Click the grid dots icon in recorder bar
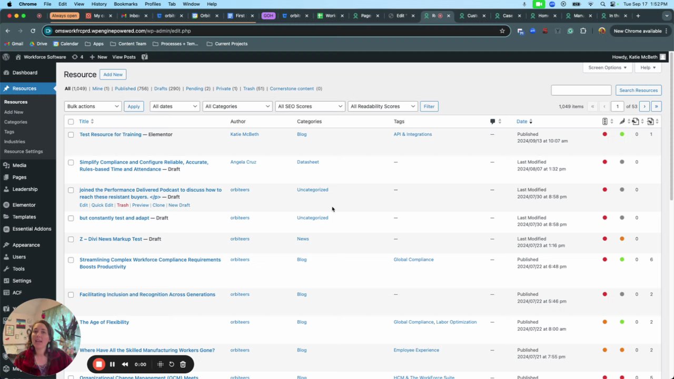The width and height of the screenshot is (674, 379). coord(161,364)
